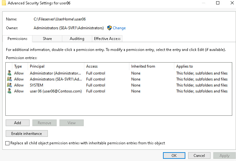
Task: Click the group icon of the SYSTEM entry
Action: click(x=9, y=85)
